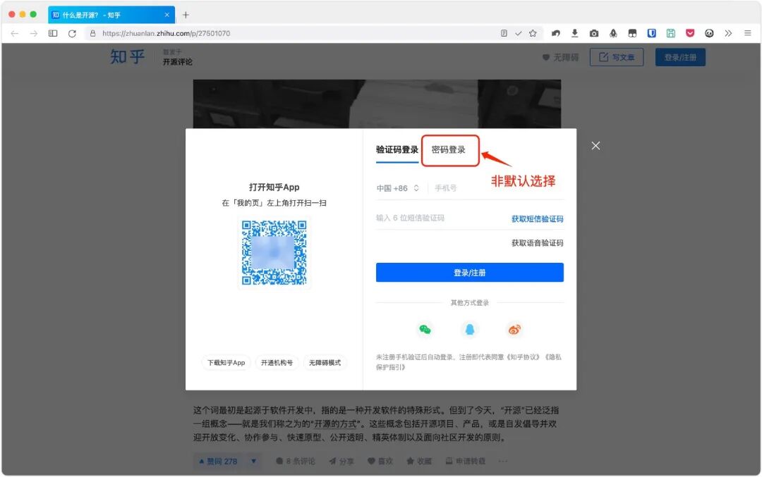Switch to the 验证码登录 tab

(397, 150)
